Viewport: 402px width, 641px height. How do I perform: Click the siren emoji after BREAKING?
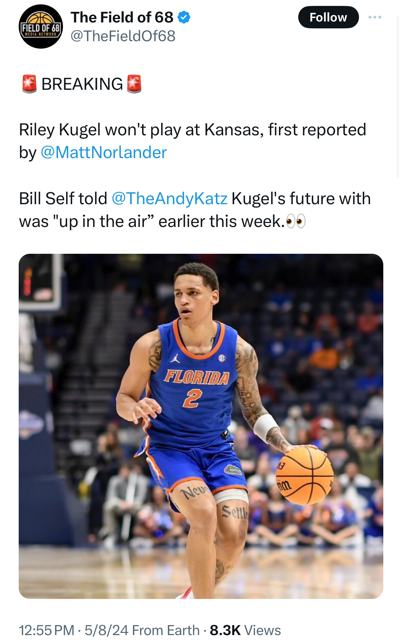[134, 84]
